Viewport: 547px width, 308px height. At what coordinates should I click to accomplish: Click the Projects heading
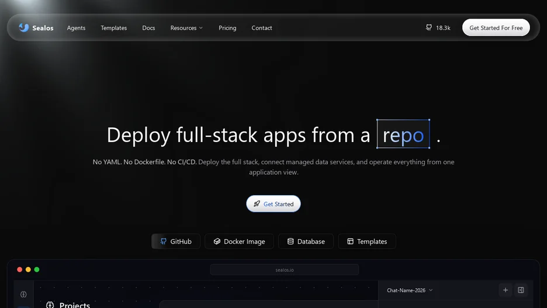(x=75, y=304)
